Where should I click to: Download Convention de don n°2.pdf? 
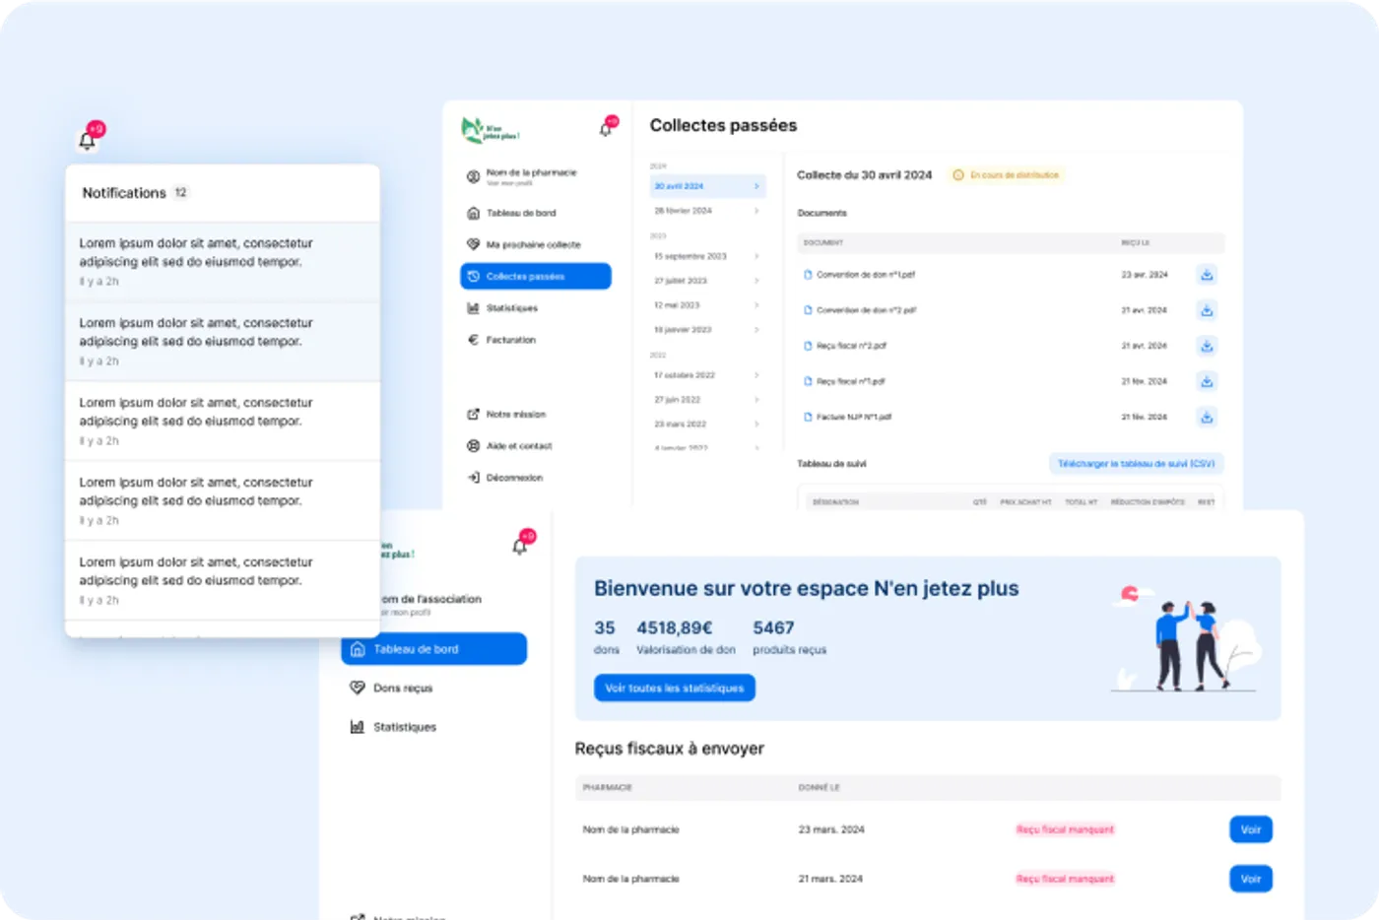(1207, 310)
